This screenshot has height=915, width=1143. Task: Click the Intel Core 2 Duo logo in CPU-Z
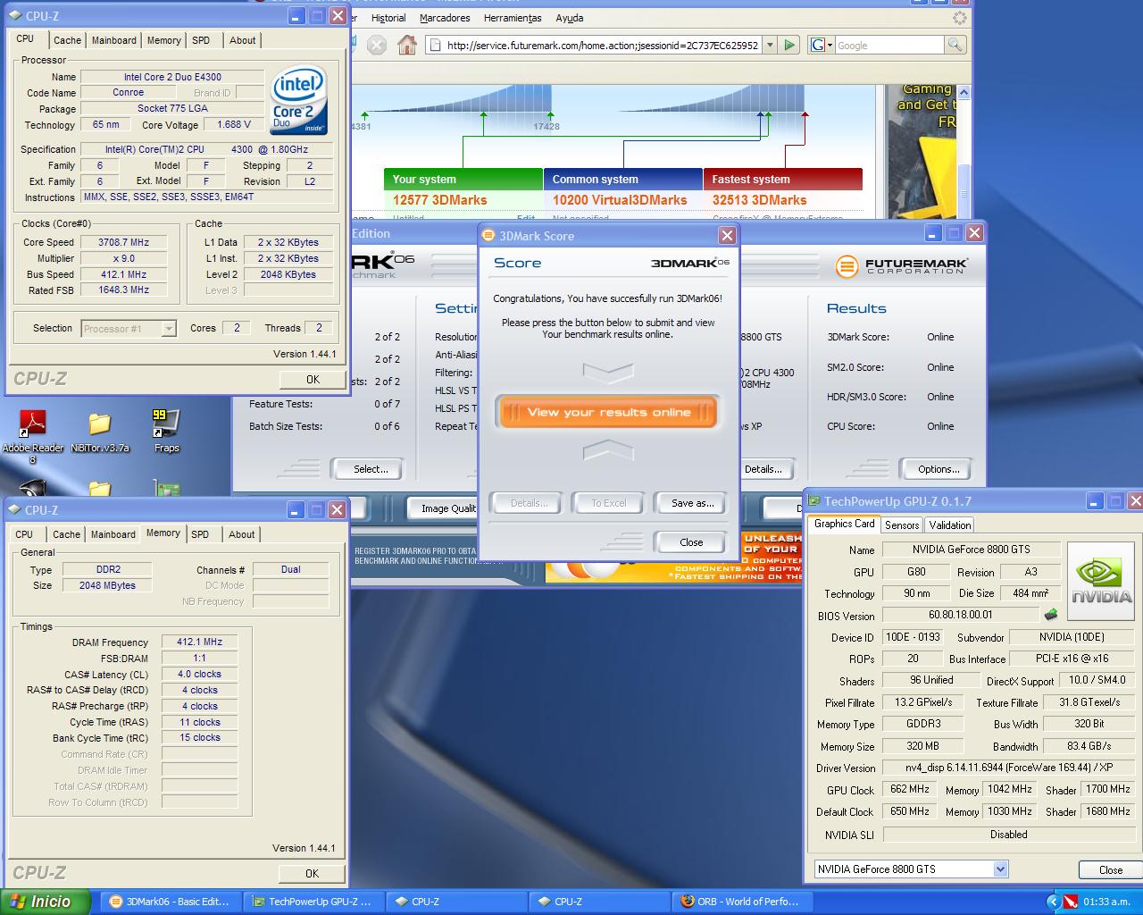pyautogui.click(x=298, y=100)
